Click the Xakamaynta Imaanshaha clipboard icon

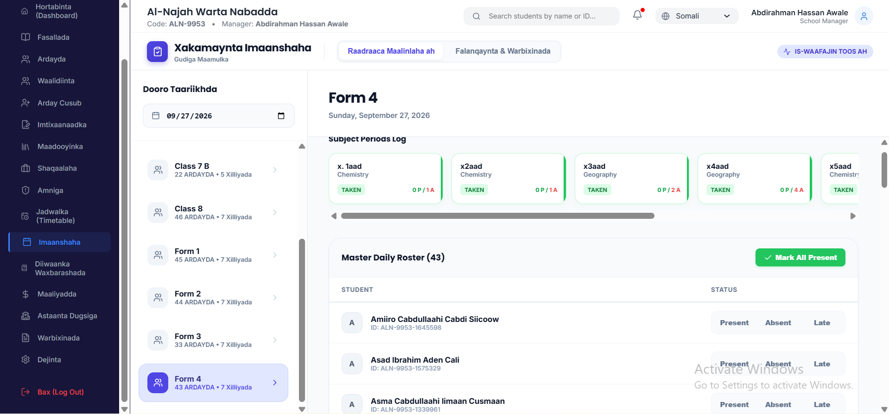click(x=158, y=52)
